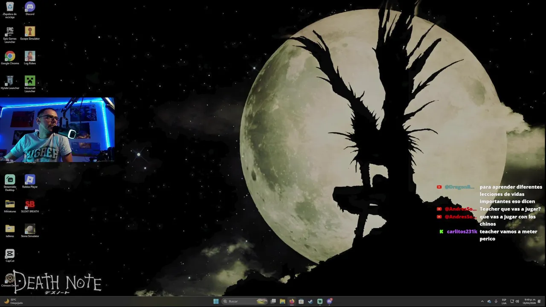
Task: Switch the ESP LAA keyboard language
Action: point(504,301)
